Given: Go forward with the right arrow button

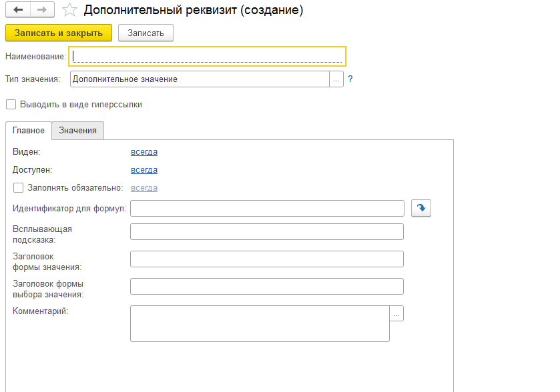Looking at the screenshot, I should [x=42, y=10].
